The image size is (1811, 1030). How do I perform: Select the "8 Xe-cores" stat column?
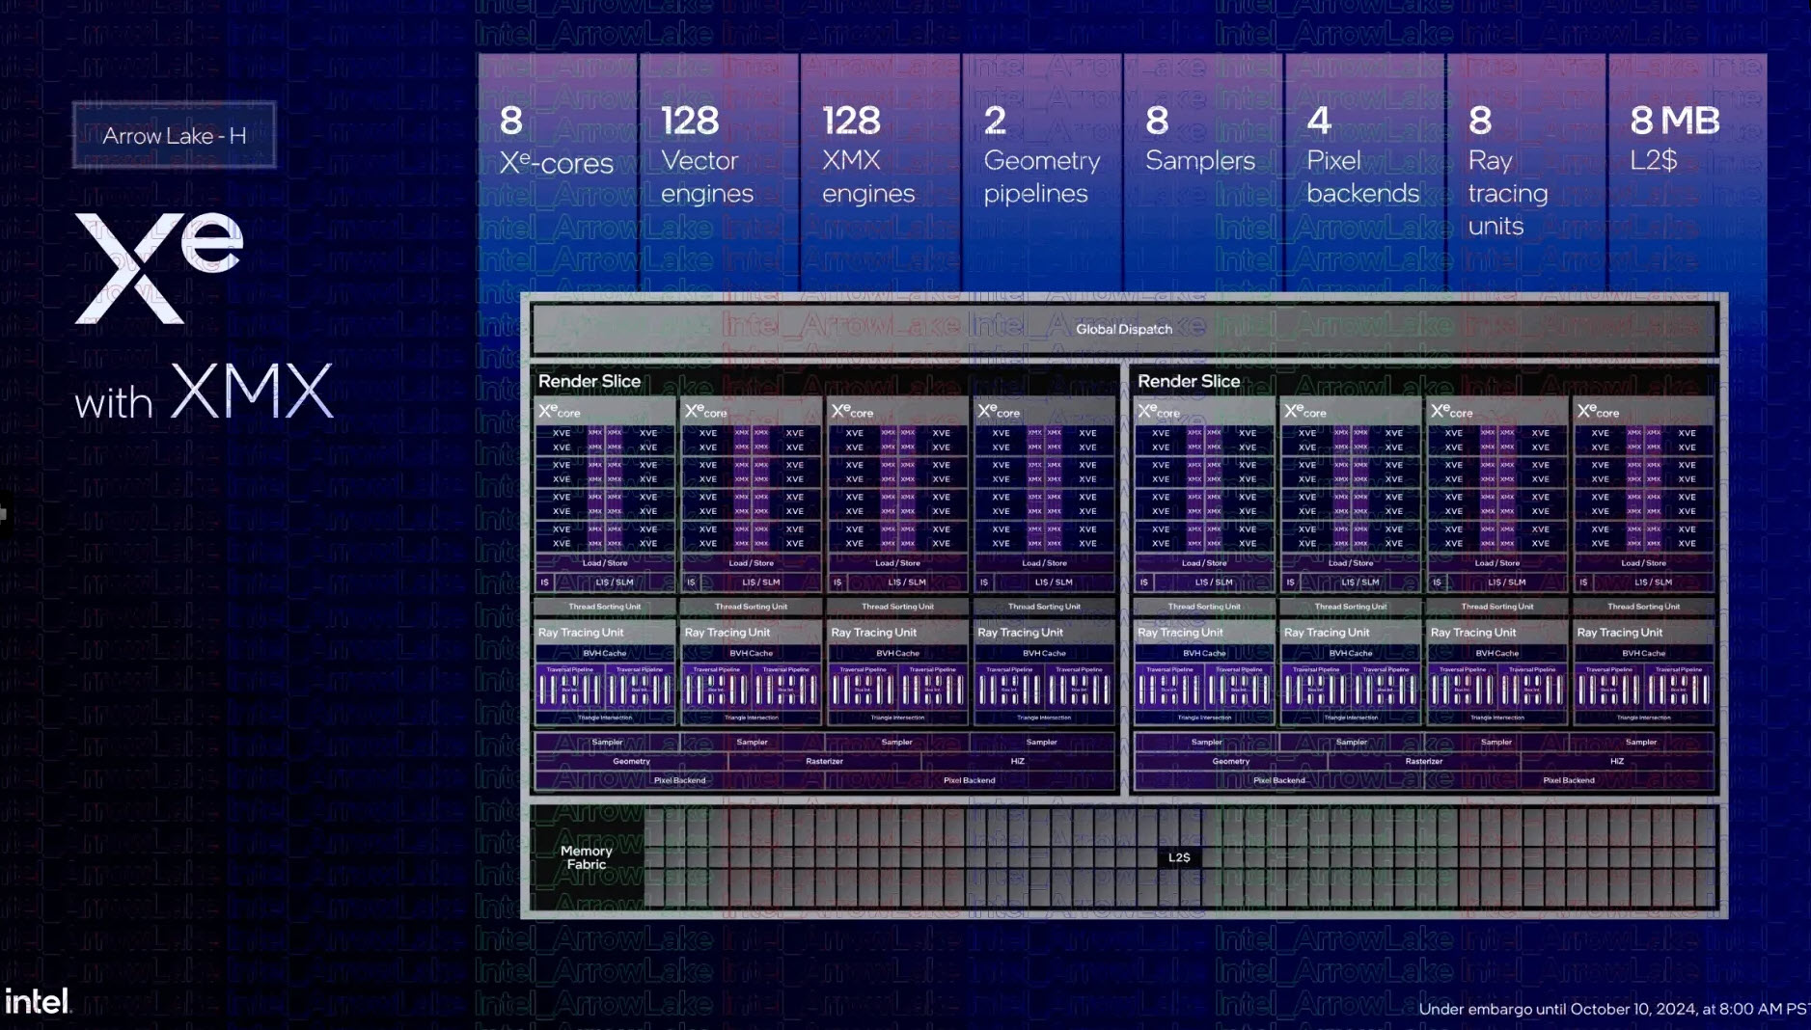tap(557, 172)
